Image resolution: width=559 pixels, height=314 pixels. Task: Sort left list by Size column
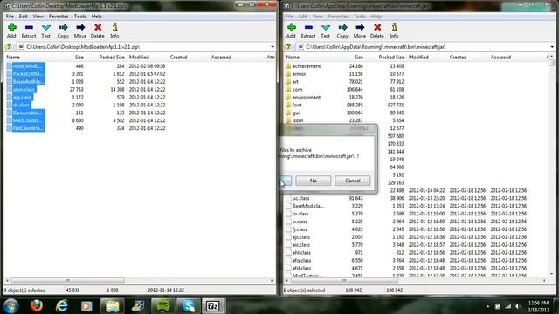pos(79,57)
